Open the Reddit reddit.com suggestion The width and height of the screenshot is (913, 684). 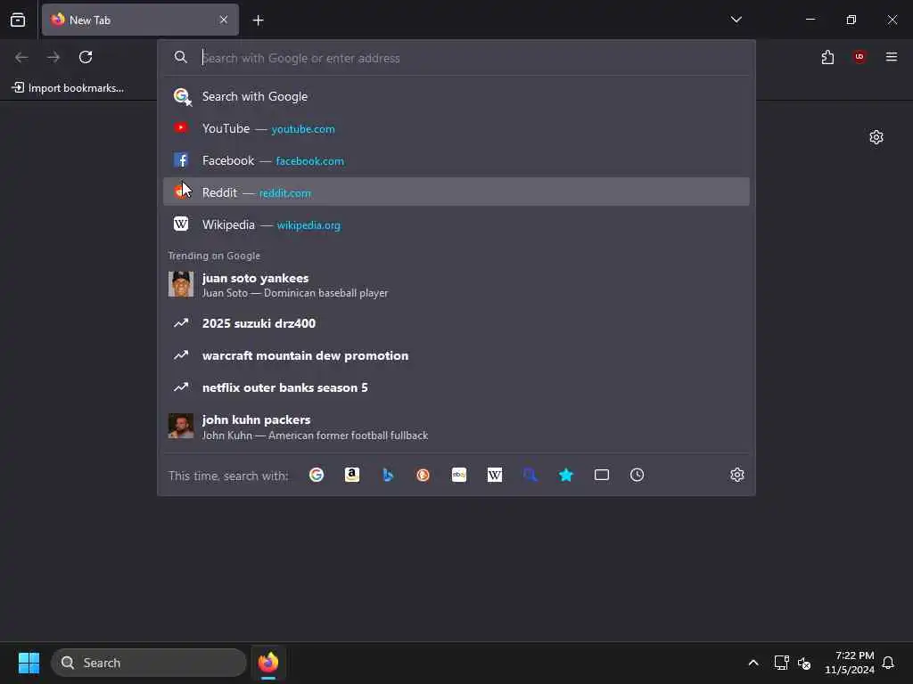coord(456,192)
